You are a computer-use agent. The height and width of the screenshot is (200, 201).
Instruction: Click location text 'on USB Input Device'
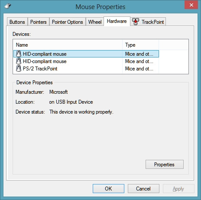[x=71, y=102]
